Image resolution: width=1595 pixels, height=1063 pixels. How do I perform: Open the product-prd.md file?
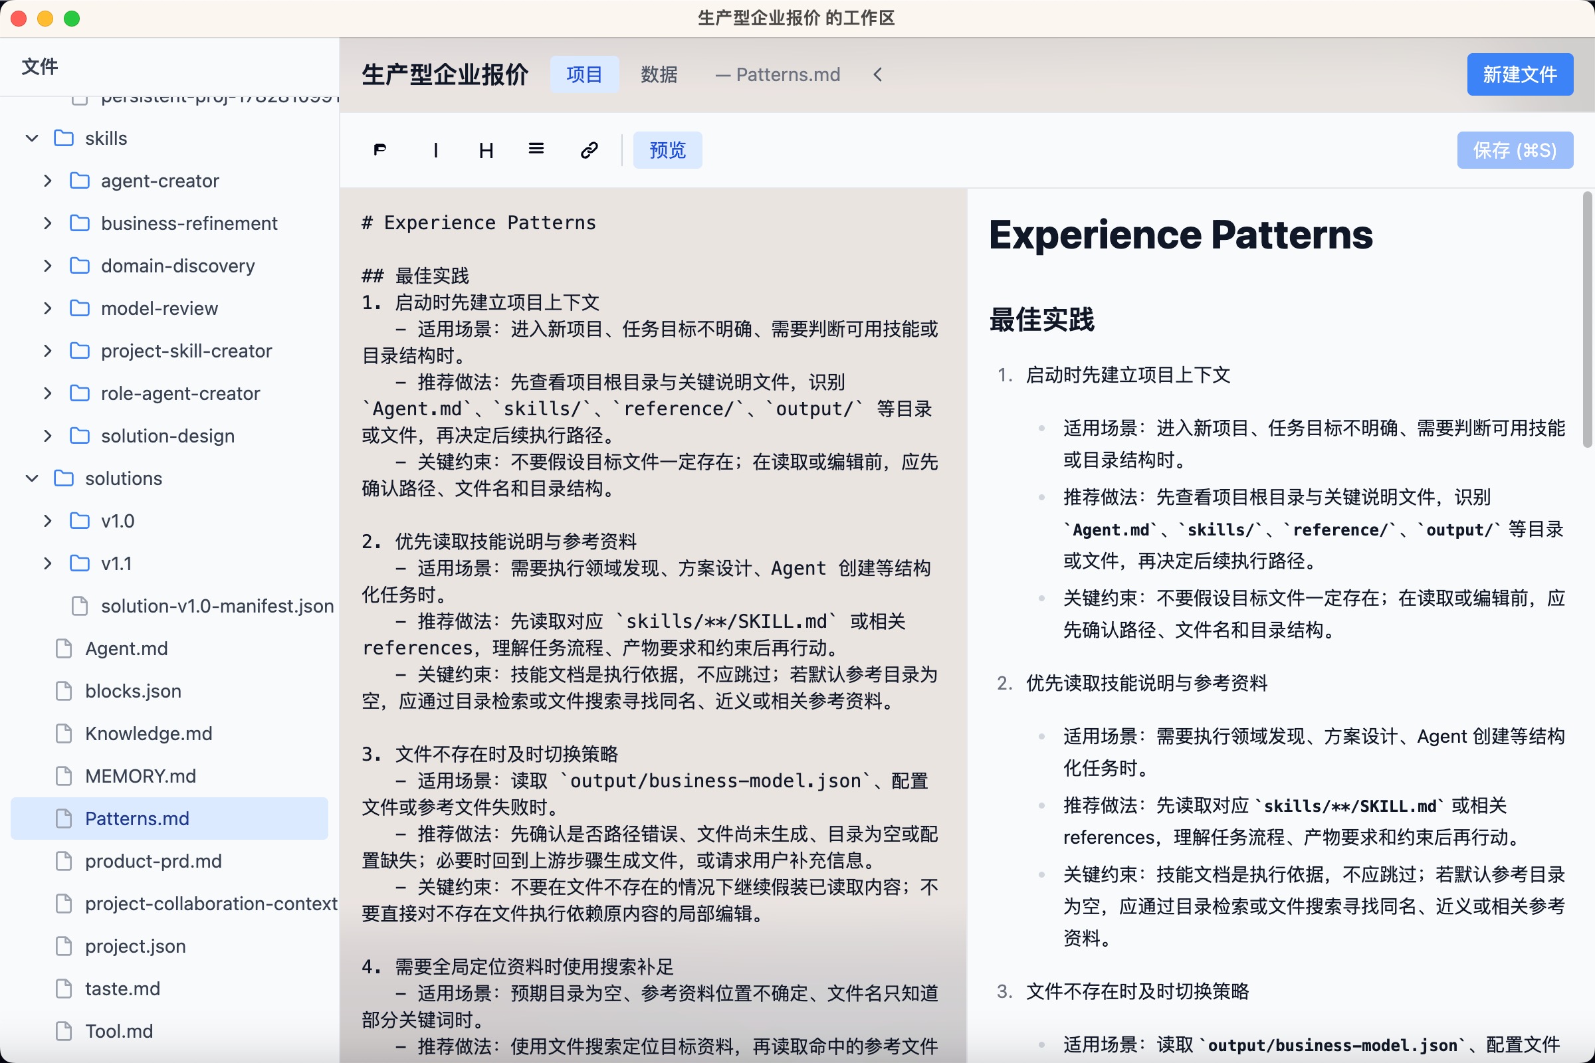click(x=169, y=862)
